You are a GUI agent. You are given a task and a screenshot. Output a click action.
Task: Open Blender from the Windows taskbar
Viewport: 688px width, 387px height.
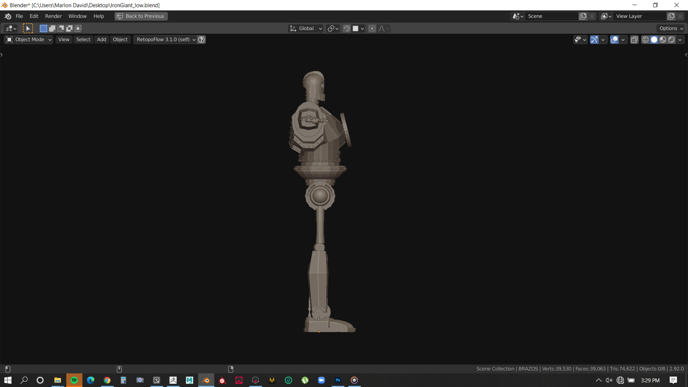click(206, 380)
